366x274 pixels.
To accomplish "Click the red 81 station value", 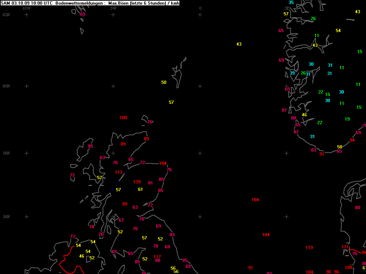I will (150, 183).
